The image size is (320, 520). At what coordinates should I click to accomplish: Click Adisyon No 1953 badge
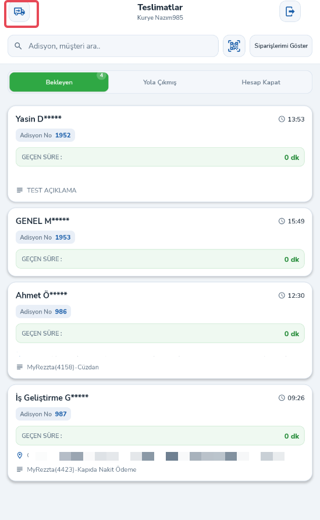(x=45, y=237)
